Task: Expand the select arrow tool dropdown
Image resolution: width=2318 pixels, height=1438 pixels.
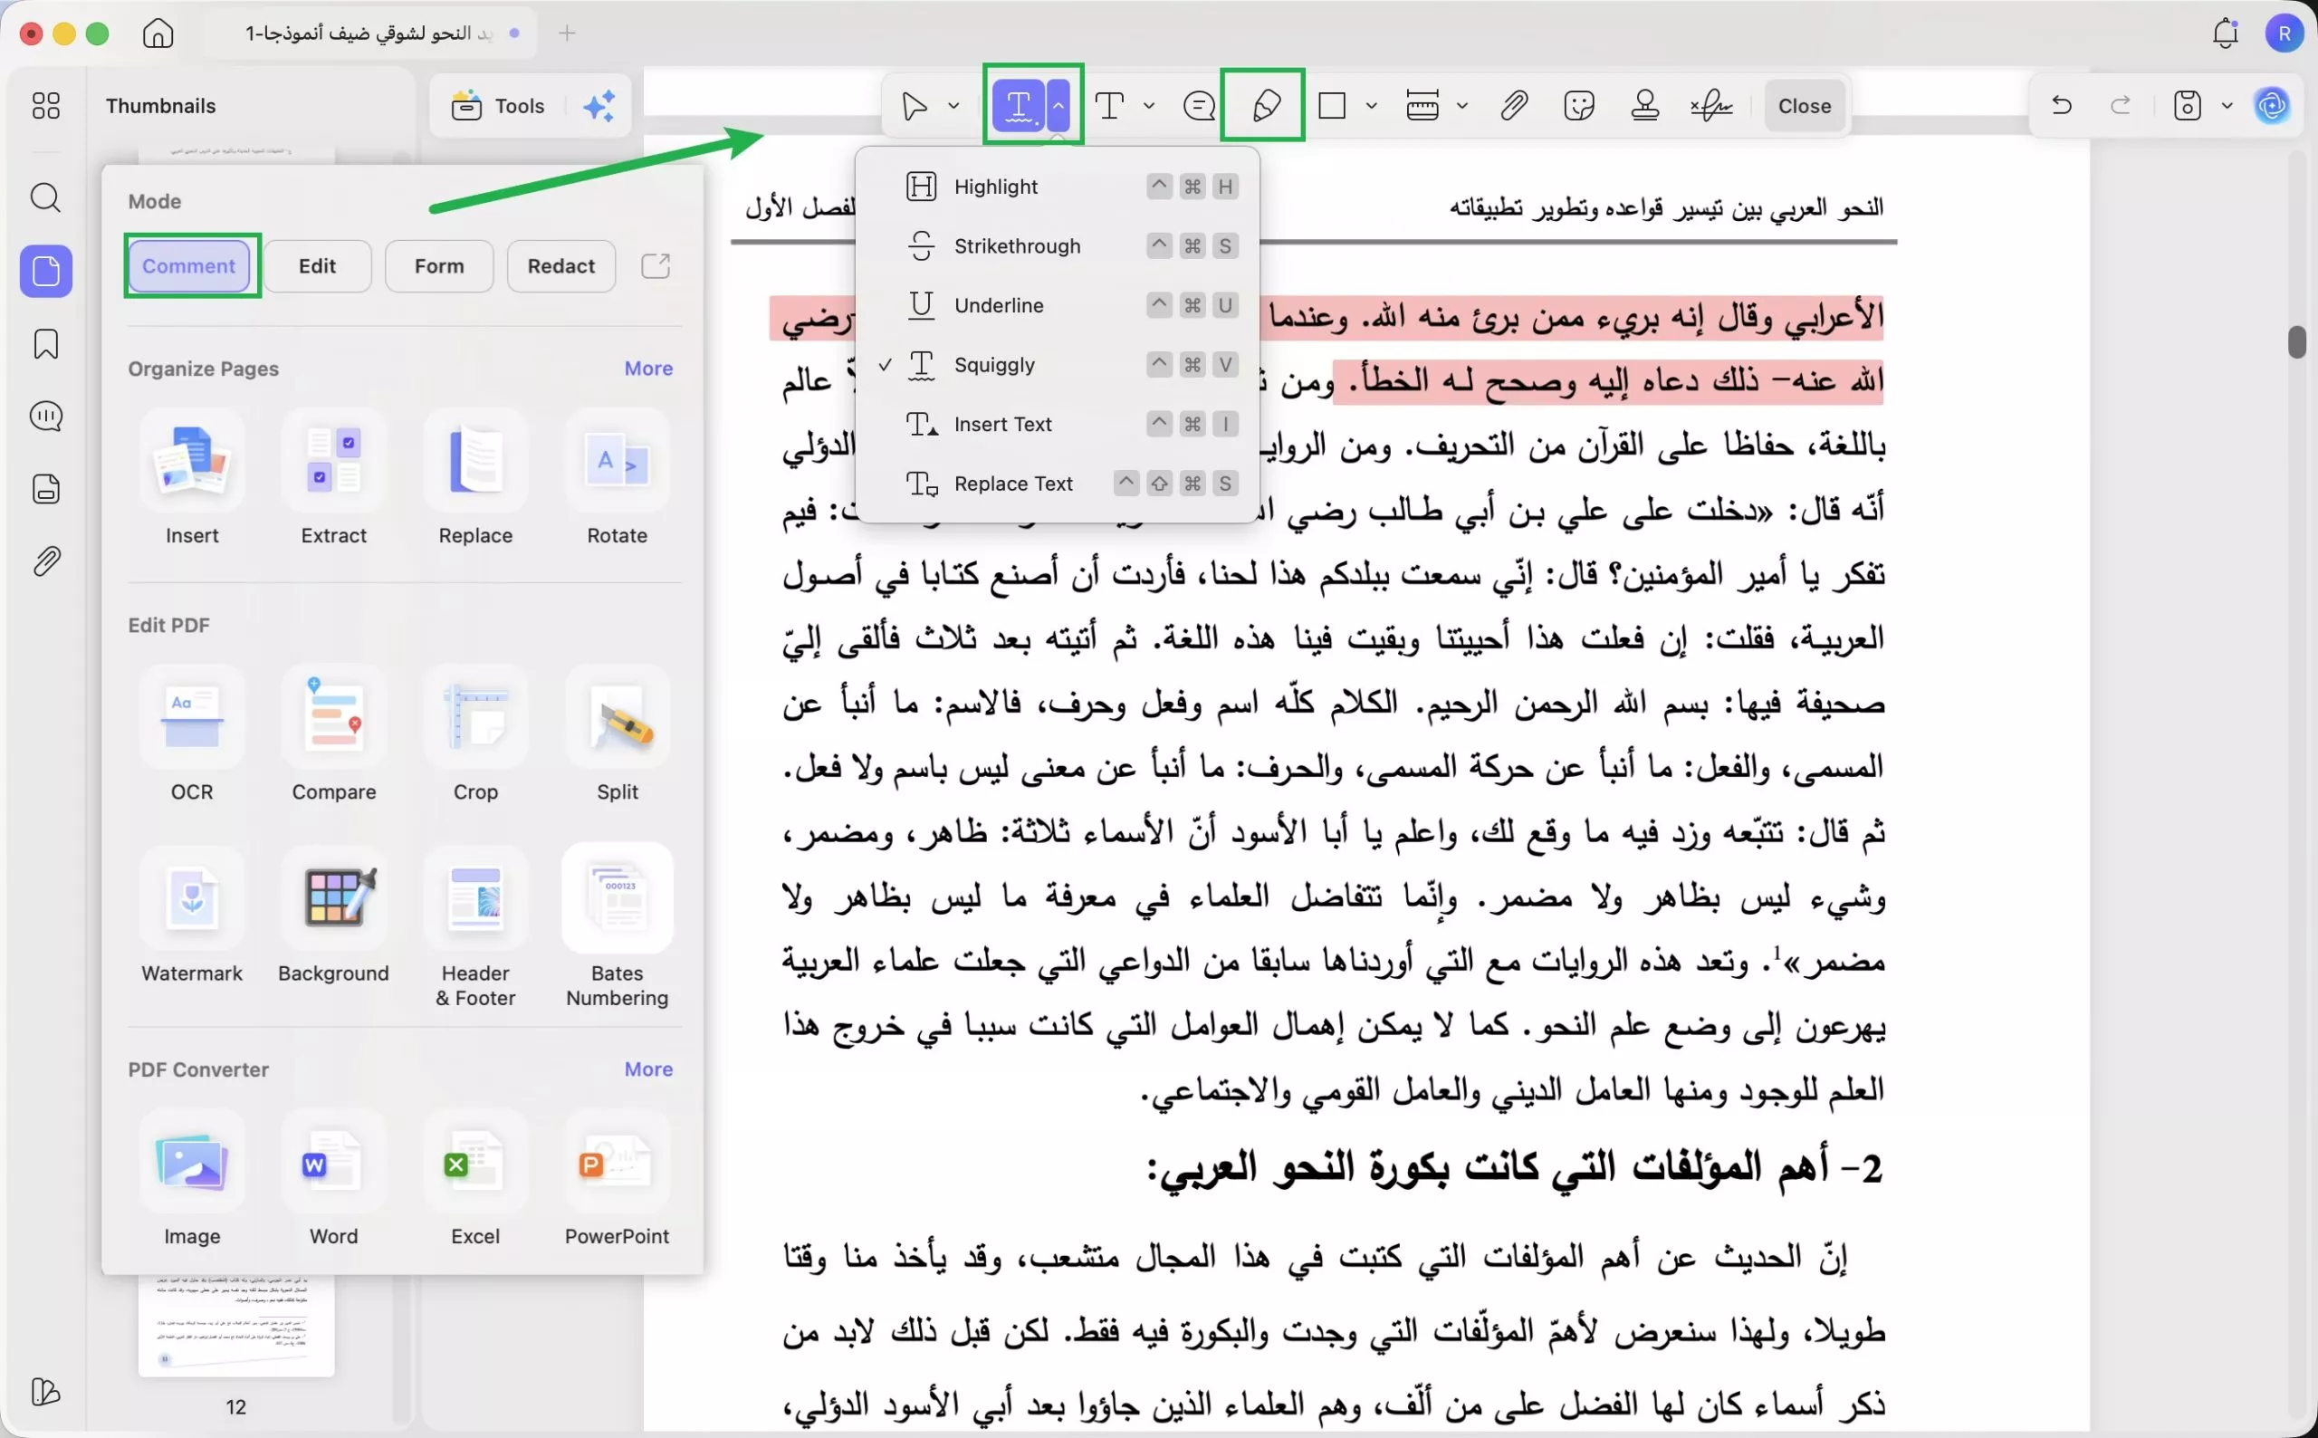Action: 953,106
